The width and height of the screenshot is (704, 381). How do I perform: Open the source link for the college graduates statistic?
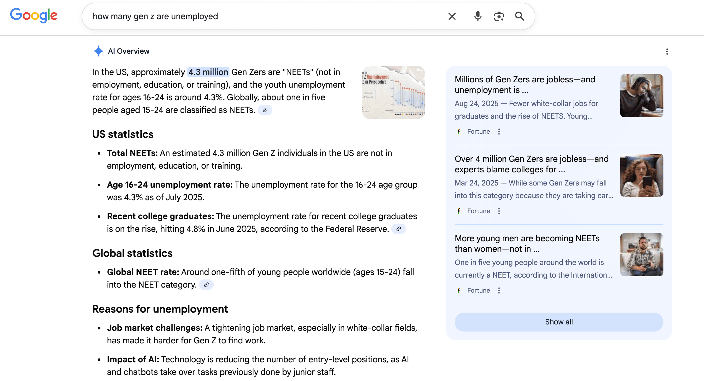(x=398, y=229)
